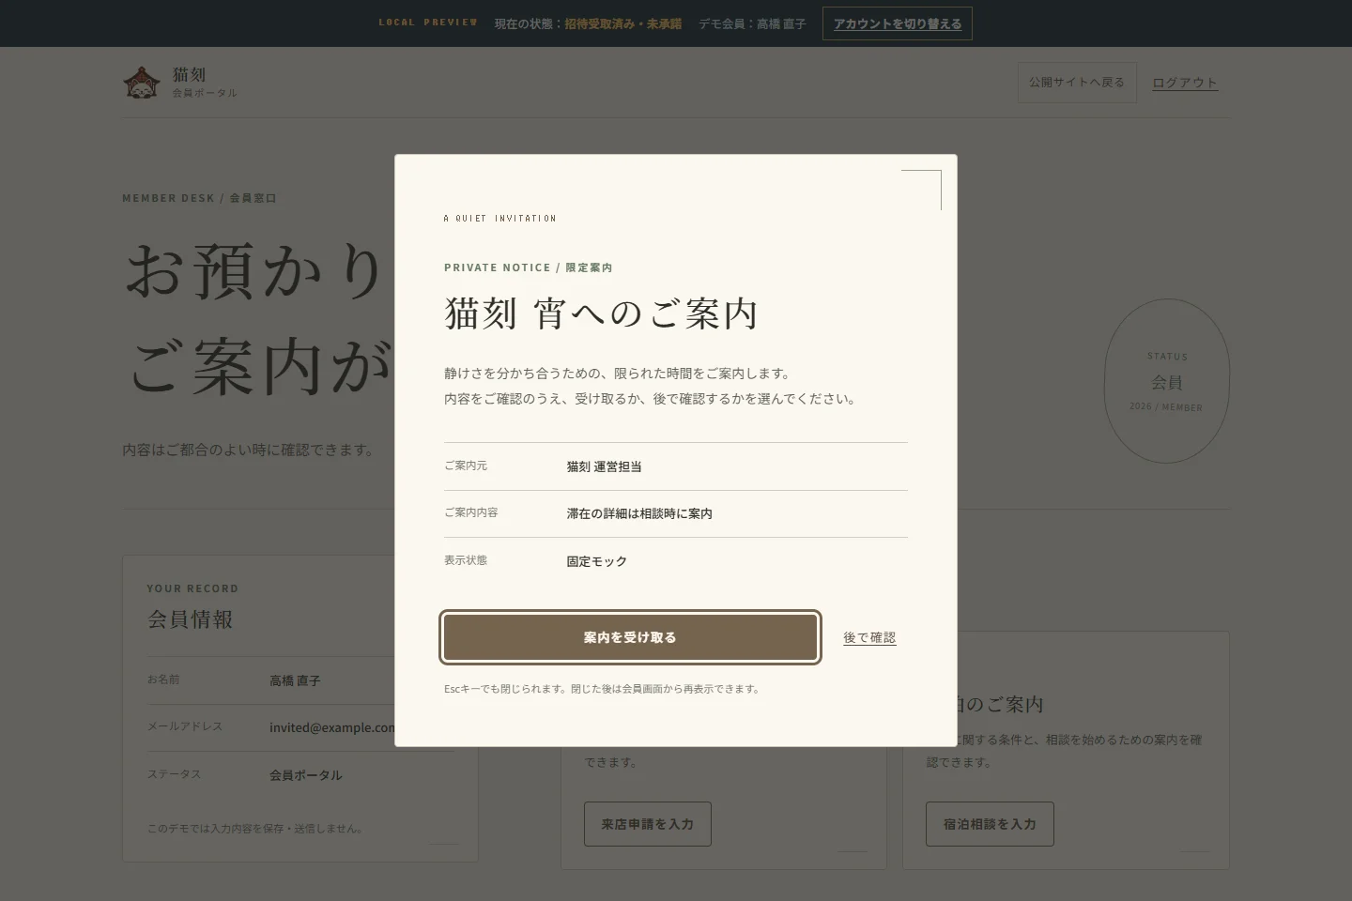Click note このデモでは入力内容を保存・送信しません
1352x901 pixels.
pyautogui.click(x=254, y=829)
